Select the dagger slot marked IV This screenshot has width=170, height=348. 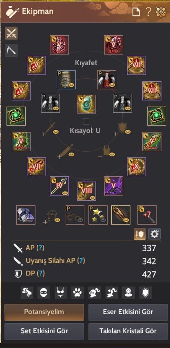pos(59,186)
